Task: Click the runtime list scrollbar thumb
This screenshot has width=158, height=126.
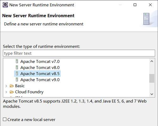Action: tap(152, 78)
